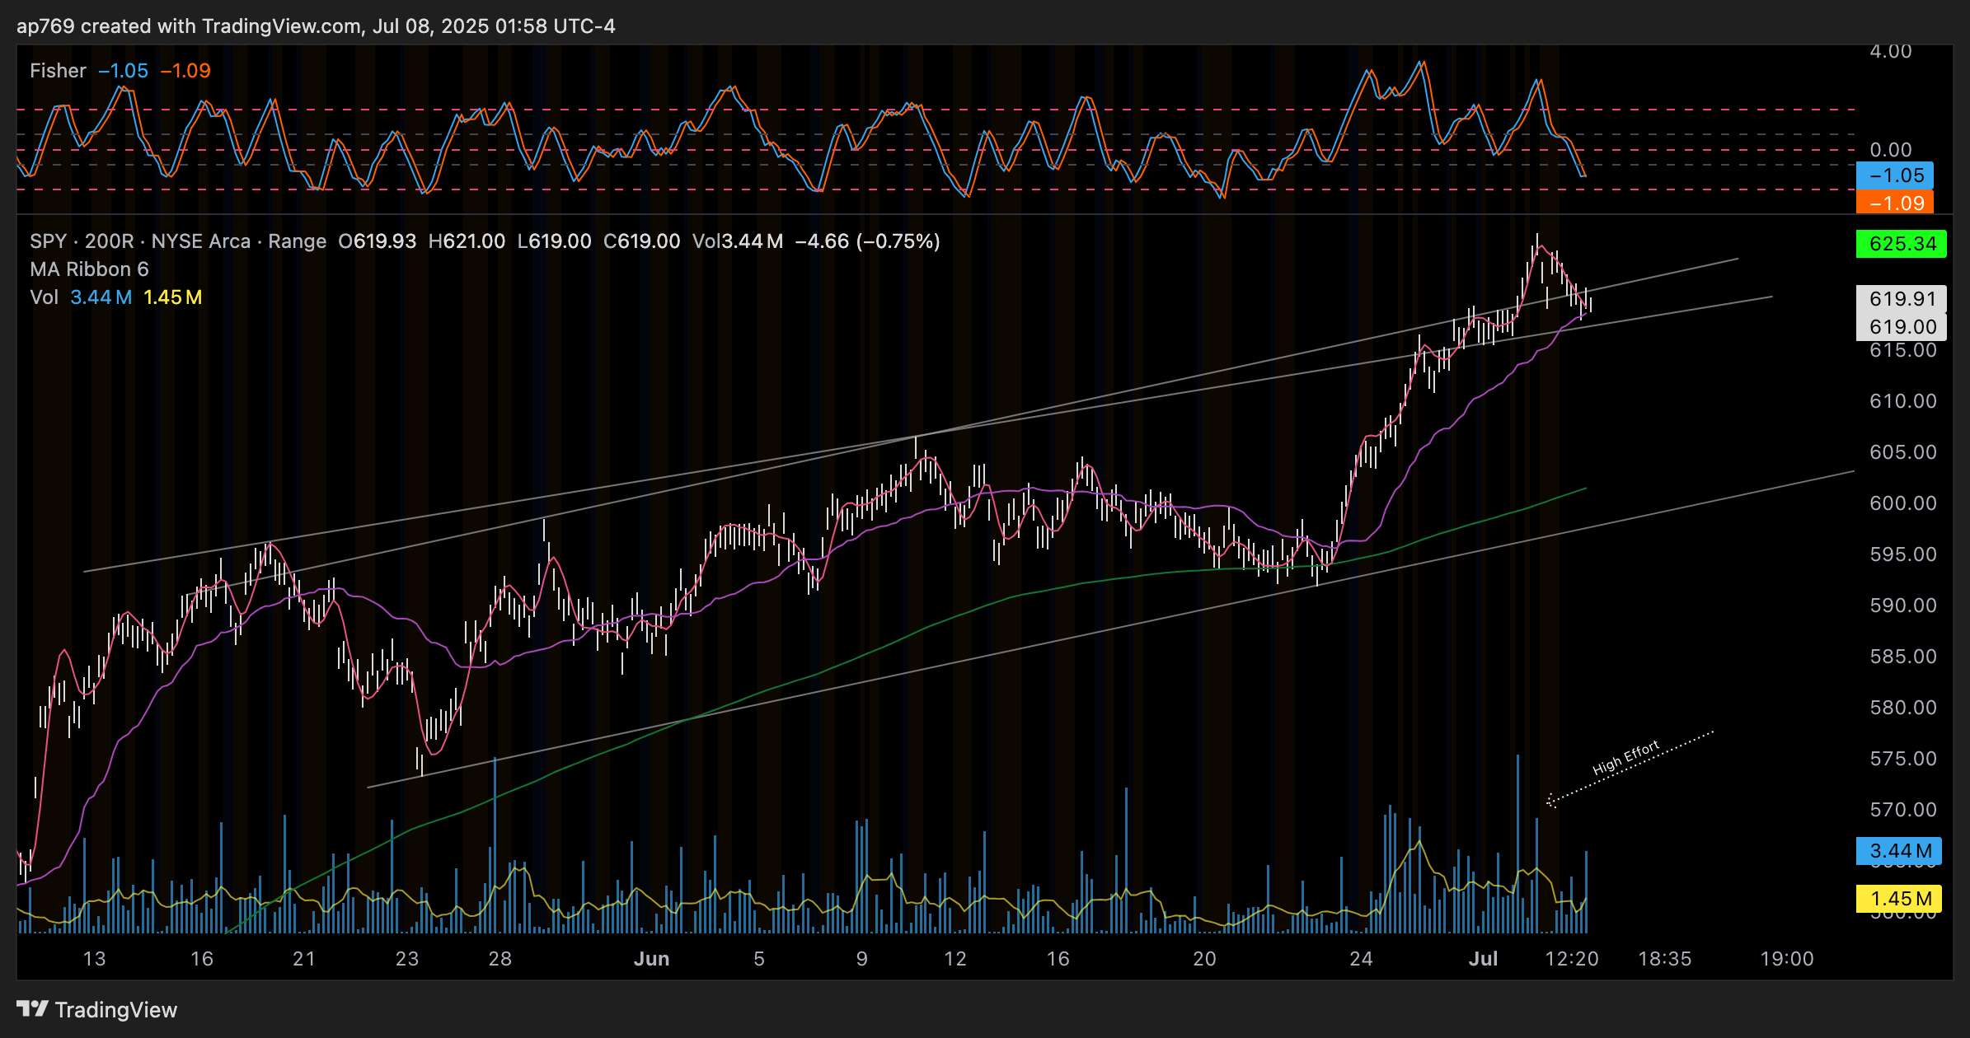Click the C619.00 close value in header
Viewport: 1970px width, 1038px height.
pyautogui.click(x=642, y=241)
